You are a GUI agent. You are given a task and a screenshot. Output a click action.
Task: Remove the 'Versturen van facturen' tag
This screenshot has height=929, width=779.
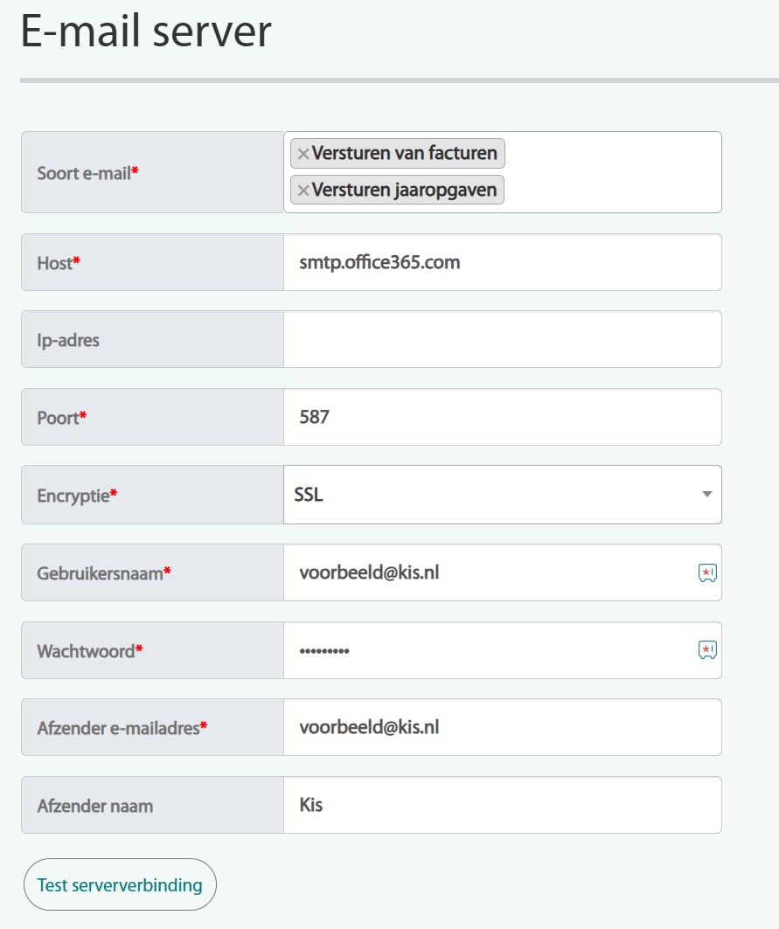[303, 154]
